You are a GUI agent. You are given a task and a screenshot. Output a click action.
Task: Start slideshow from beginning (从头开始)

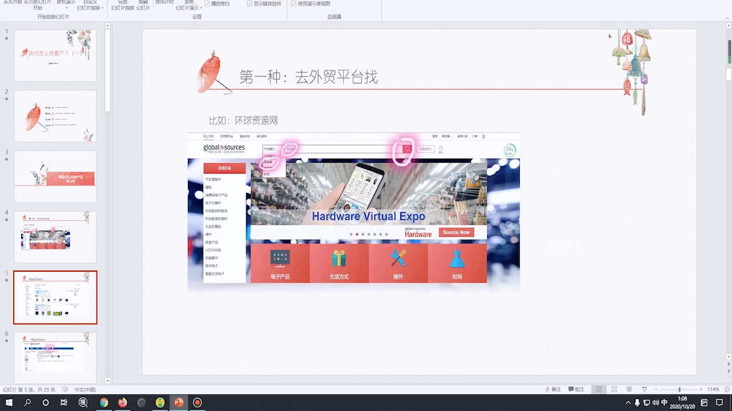13,3
